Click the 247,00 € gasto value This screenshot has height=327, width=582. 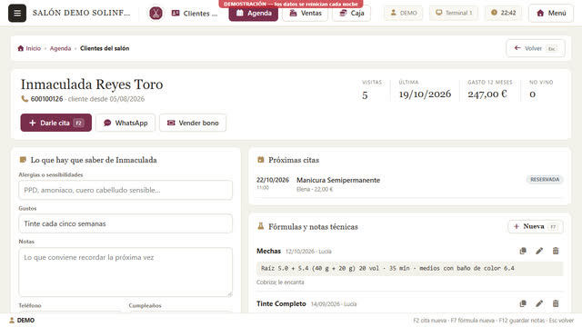[x=487, y=94]
